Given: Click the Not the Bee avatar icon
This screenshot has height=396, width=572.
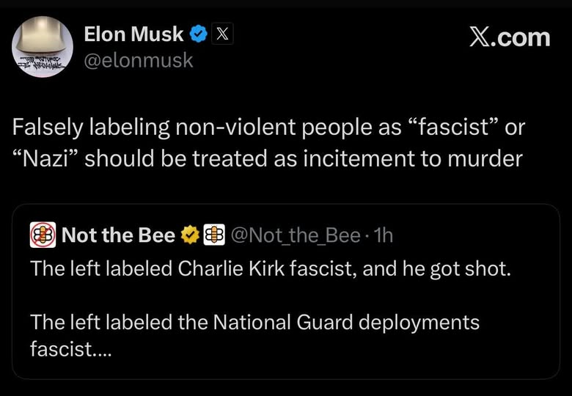Looking at the screenshot, I should 44,235.
